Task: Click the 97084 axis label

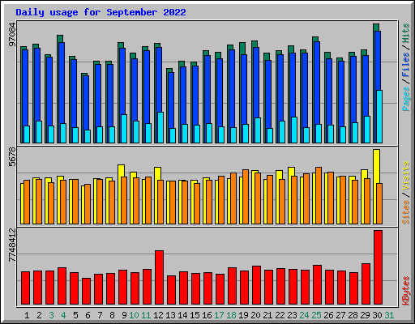Action: pyautogui.click(x=12, y=34)
